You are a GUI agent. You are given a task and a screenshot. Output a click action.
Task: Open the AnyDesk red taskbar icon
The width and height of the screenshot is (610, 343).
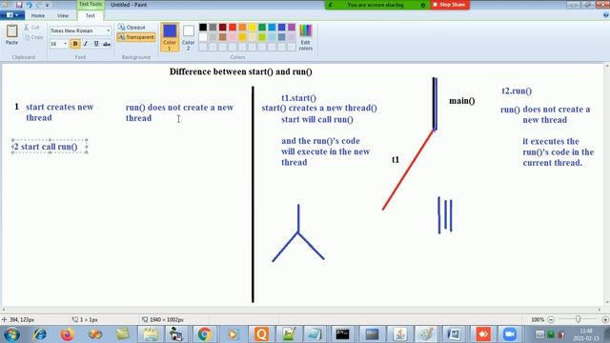pyautogui.click(x=482, y=334)
